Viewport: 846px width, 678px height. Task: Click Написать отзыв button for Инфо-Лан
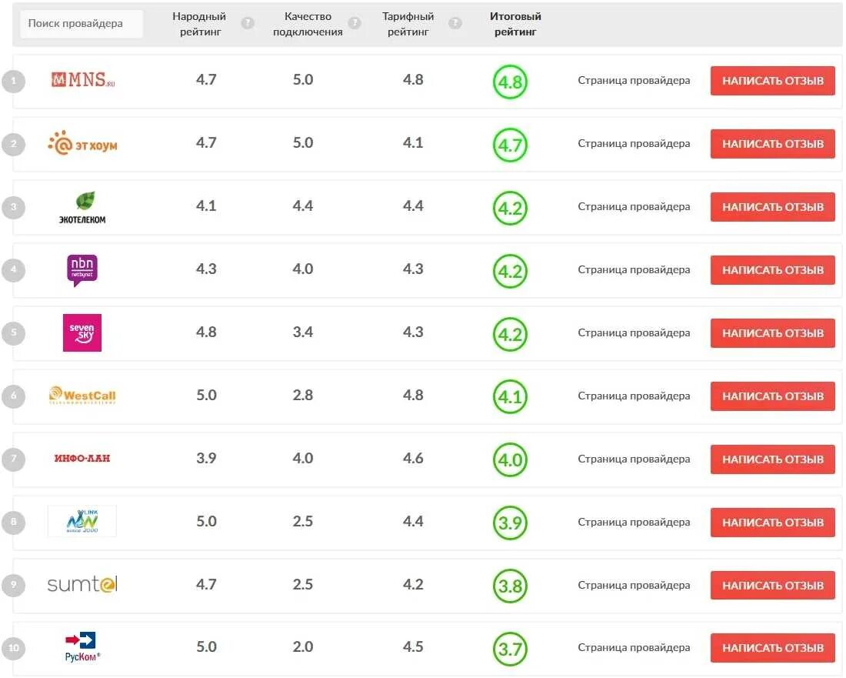pyautogui.click(x=772, y=459)
